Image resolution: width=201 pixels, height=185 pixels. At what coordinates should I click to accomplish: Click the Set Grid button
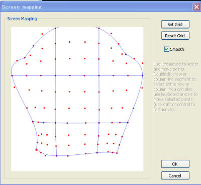click(175, 25)
